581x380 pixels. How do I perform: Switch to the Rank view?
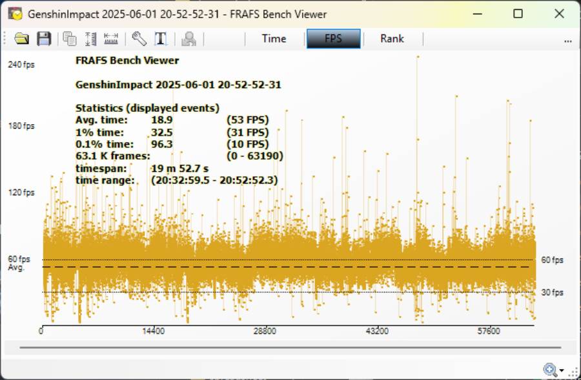tap(392, 39)
